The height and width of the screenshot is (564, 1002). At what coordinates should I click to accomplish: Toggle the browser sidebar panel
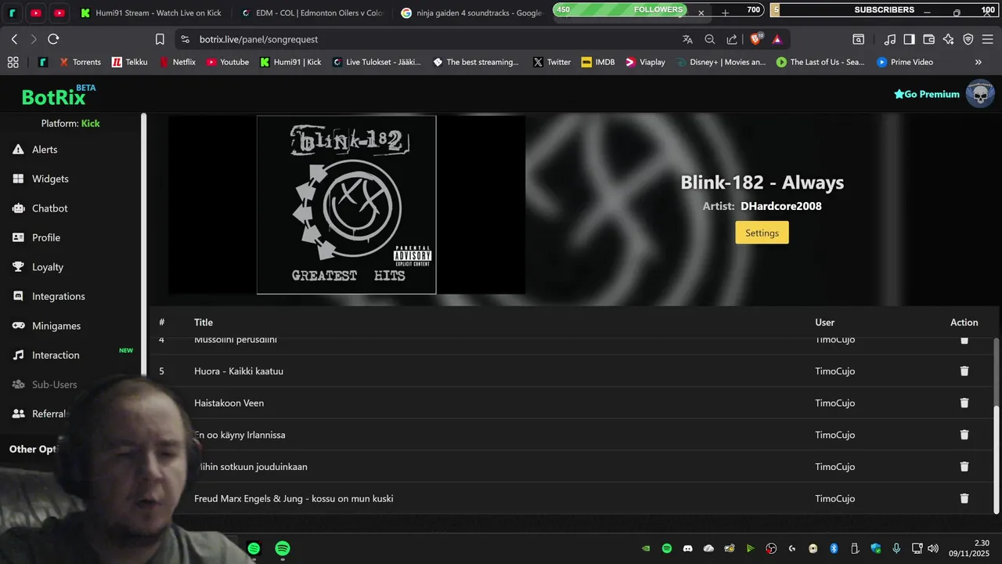(909, 39)
